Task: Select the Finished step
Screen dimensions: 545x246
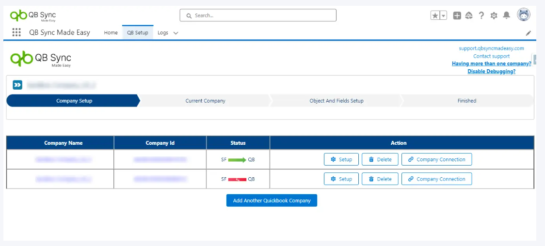Action: (x=467, y=101)
